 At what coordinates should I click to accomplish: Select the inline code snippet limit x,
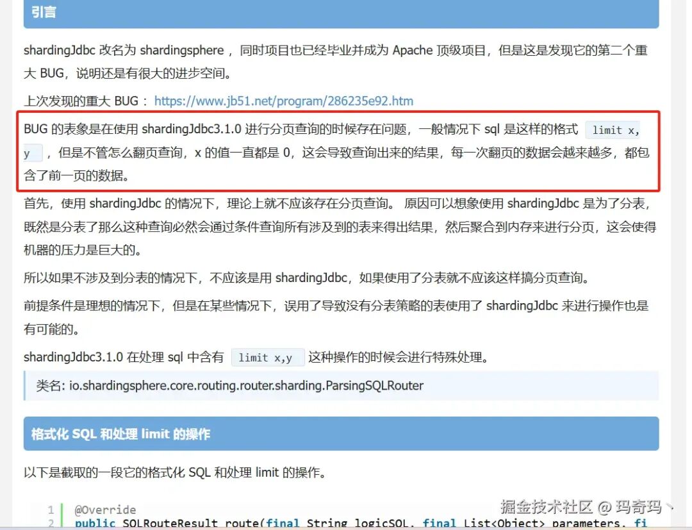[613, 130]
